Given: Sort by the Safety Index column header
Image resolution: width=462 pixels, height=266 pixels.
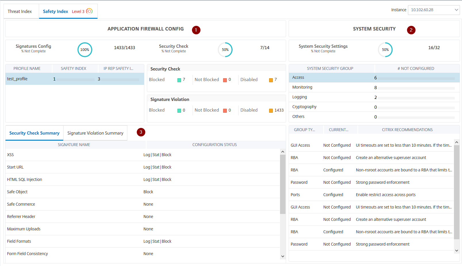Looking at the screenshot, I should [73, 68].
